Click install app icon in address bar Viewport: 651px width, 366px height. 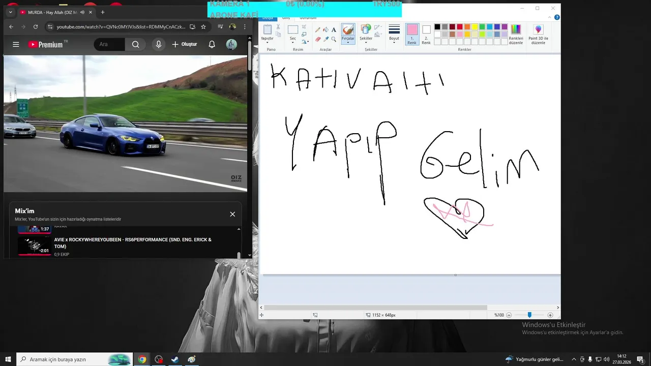point(192,26)
